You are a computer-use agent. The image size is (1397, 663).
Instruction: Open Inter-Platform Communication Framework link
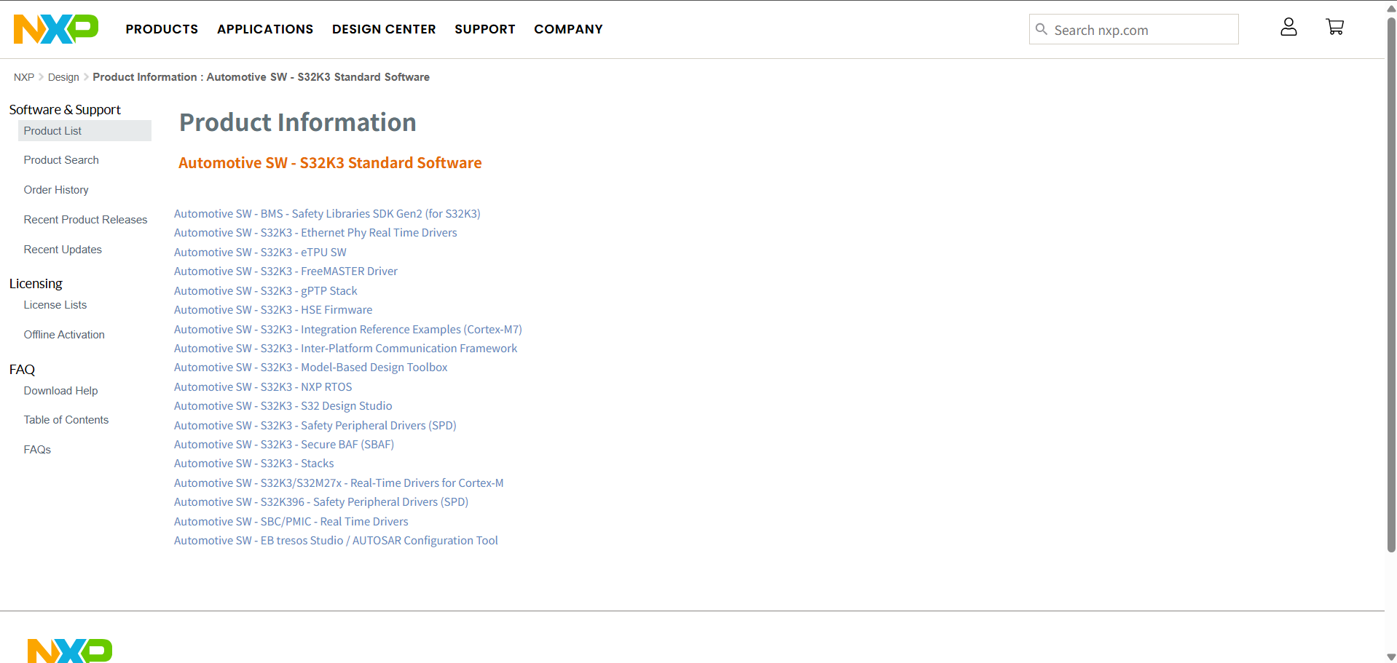point(345,349)
